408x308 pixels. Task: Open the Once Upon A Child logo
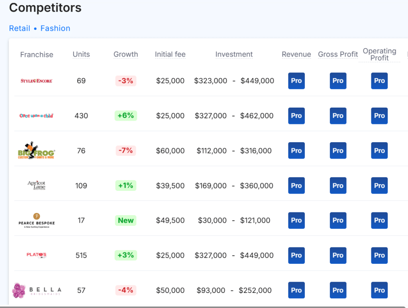click(36, 116)
